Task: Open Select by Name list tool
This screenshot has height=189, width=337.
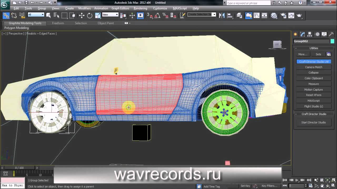Action: coord(56,15)
